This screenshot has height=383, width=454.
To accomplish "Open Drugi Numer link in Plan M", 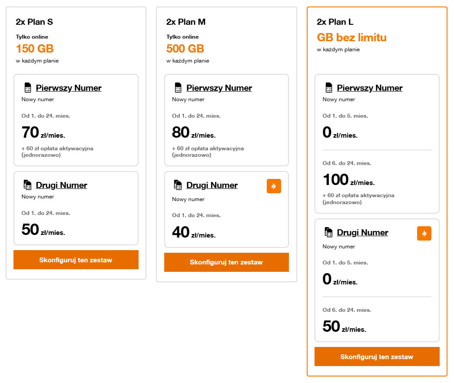I will pos(212,185).
